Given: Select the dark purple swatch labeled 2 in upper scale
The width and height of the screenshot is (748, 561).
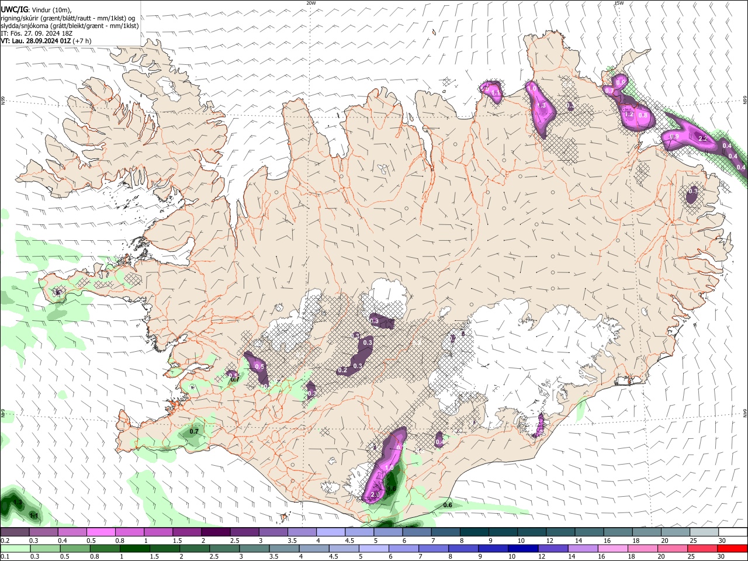Looking at the screenshot, I should (x=215, y=532).
